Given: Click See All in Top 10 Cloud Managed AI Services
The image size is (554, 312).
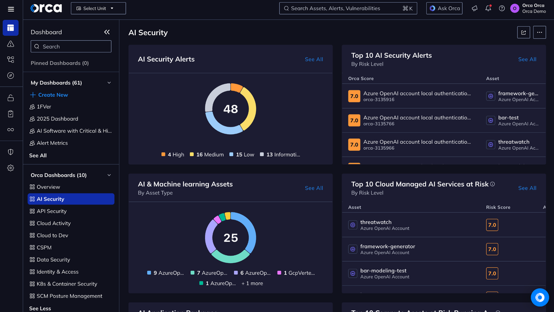Looking at the screenshot, I should (527, 188).
